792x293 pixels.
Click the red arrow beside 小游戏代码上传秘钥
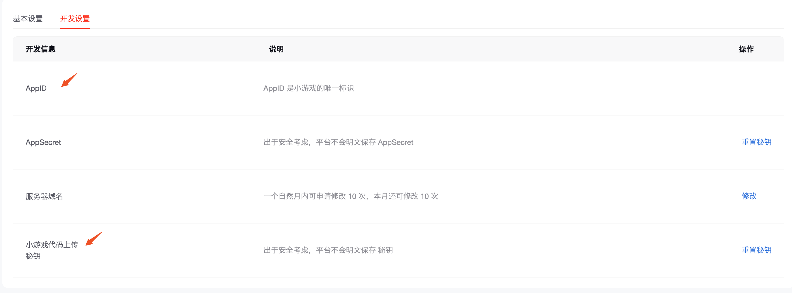point(93,239)
